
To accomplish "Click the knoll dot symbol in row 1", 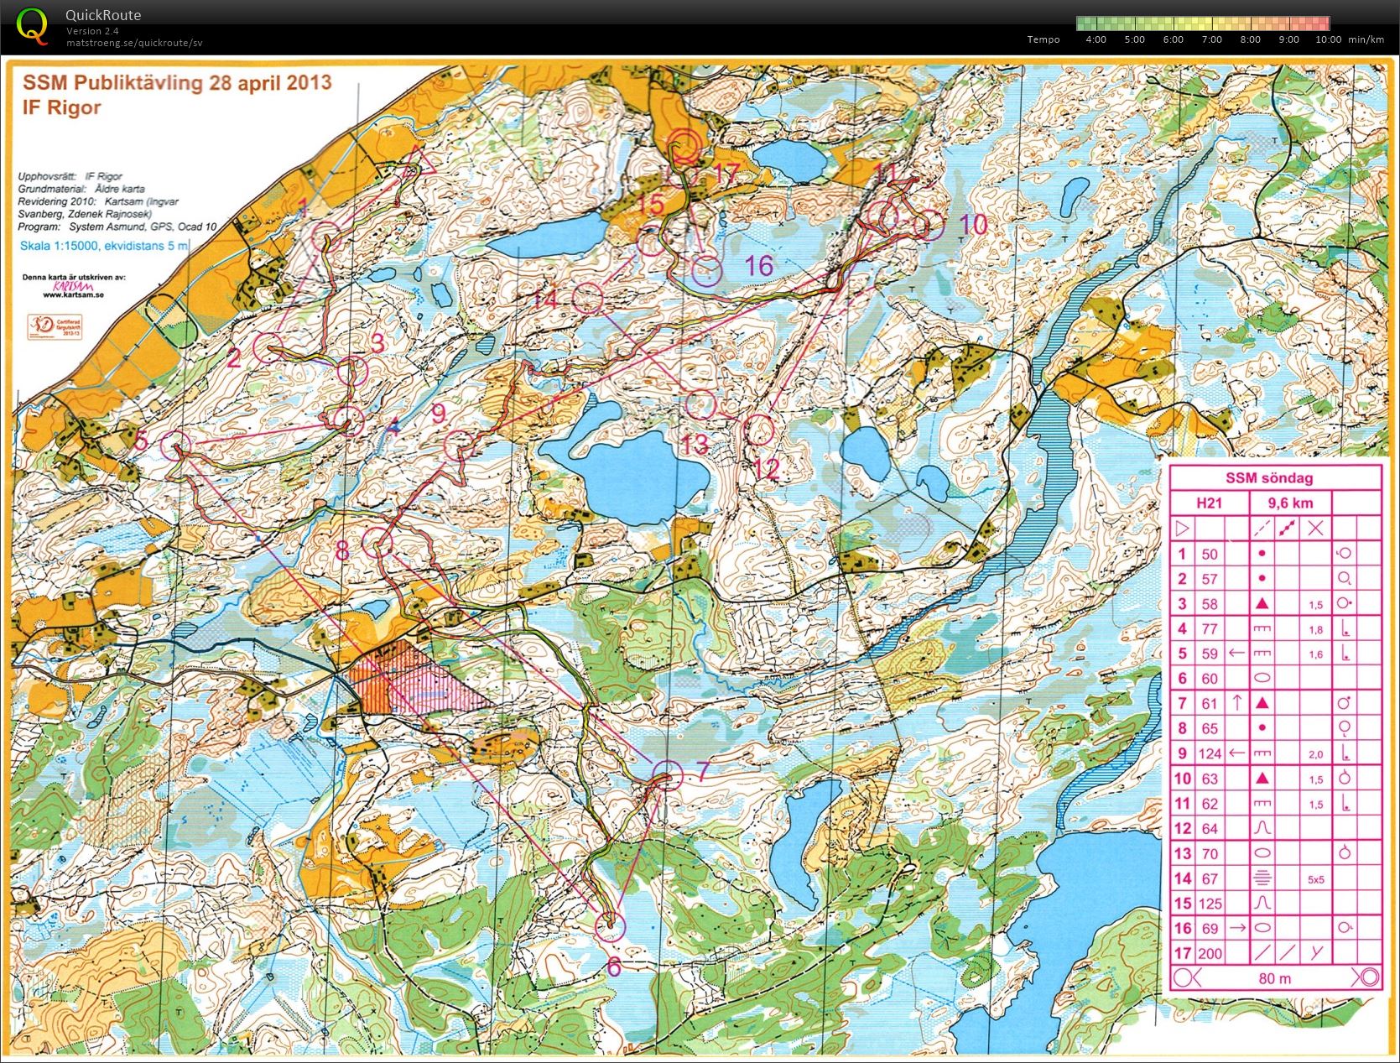I will point(1262,554).
